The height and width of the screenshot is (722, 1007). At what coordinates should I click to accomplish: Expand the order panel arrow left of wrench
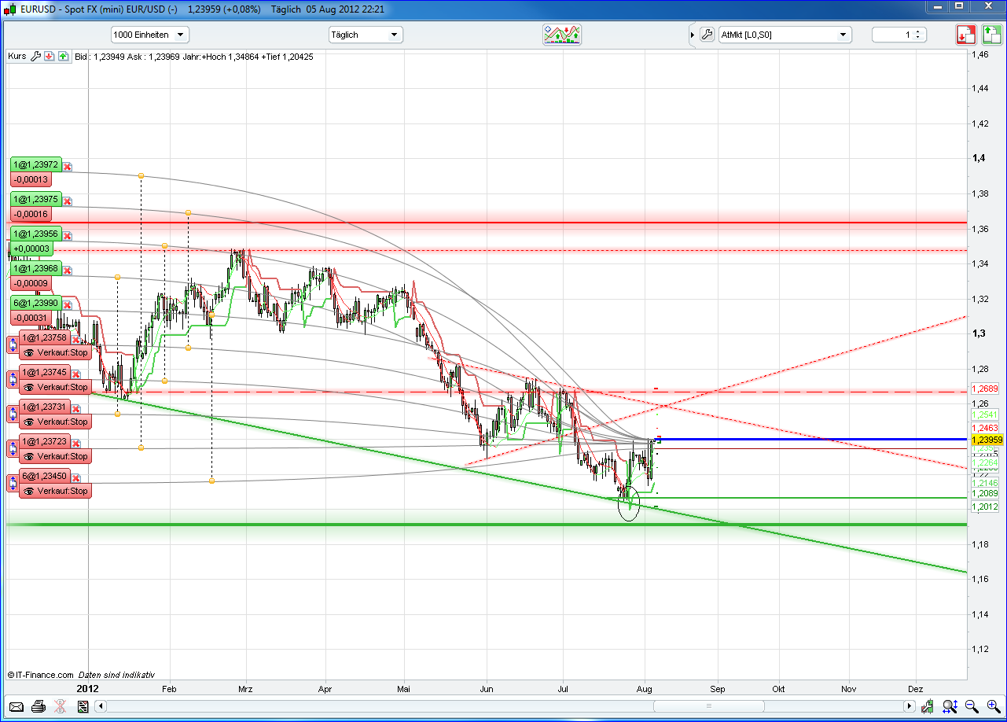pos(692,35)
